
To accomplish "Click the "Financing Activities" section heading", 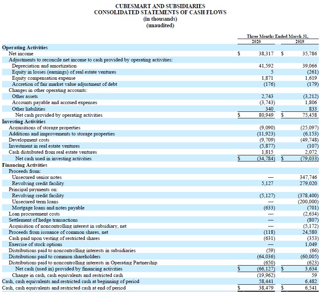I will tap(24, 165).
